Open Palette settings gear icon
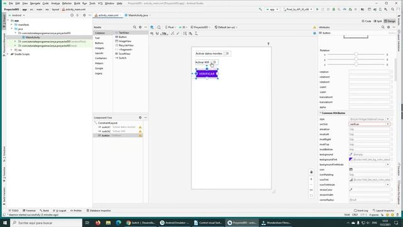 [x=140, y=27]
